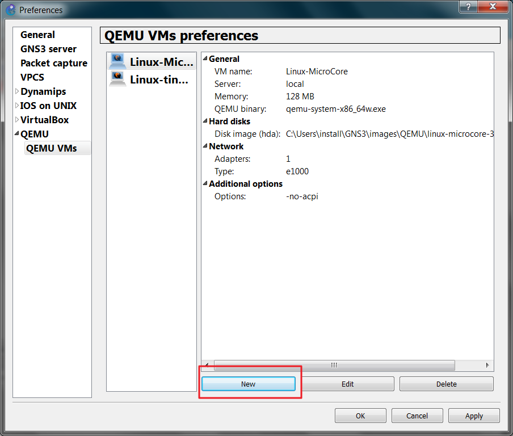The image size is (513, 436).
Task: Click the Options value -no-acpi
Action: [x=302, y=196]
